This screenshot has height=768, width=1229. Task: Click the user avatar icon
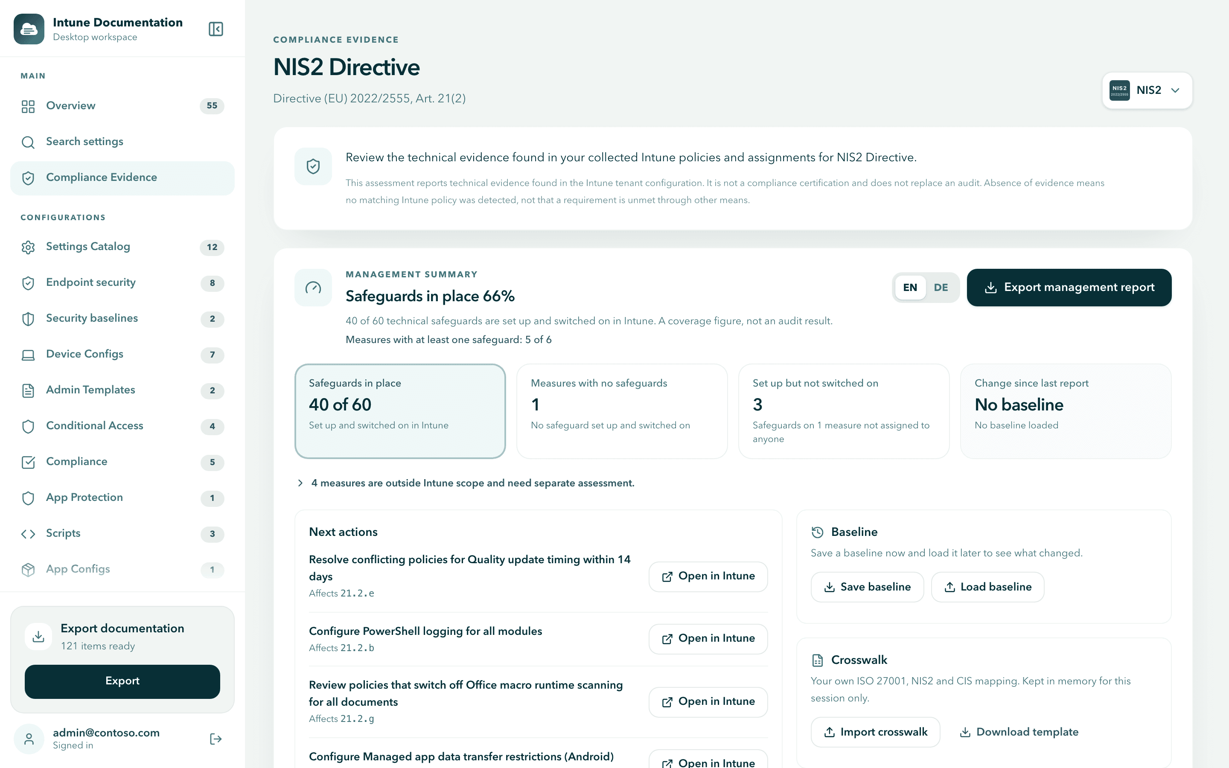click(29, 739)
